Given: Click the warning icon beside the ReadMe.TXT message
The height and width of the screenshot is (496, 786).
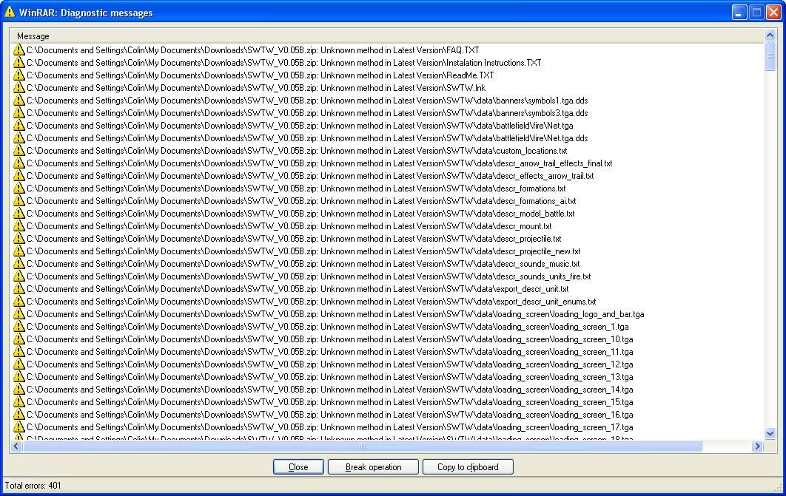Looking at the screenshot, I should [x=19, y=75].
